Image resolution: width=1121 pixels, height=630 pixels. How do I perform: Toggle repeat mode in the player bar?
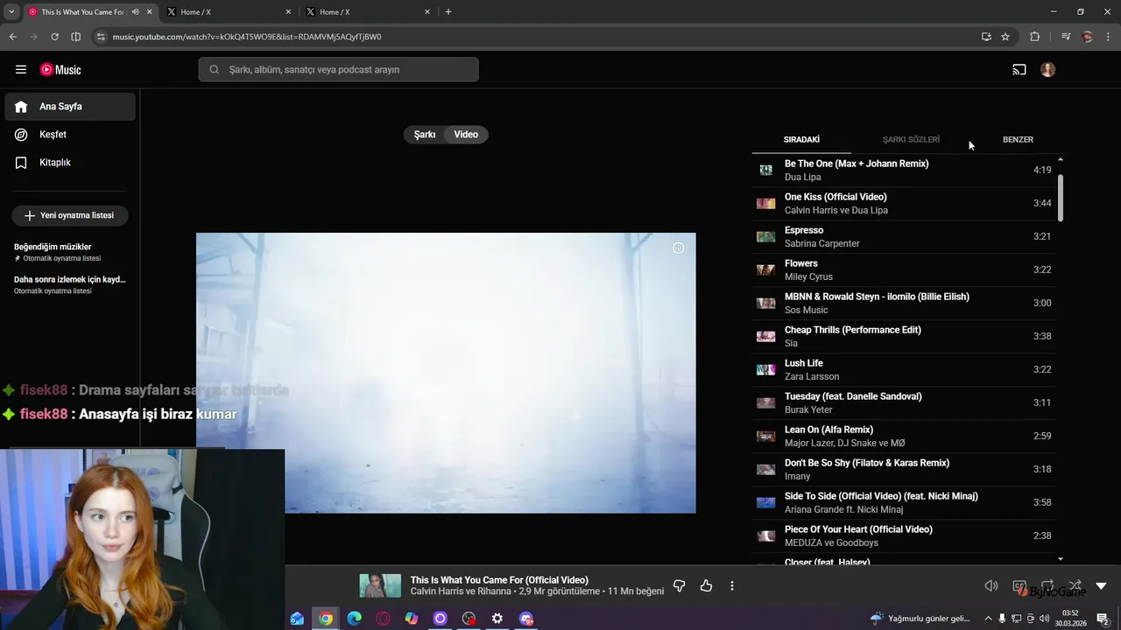pyautogui.click(x=1047, y=585)
